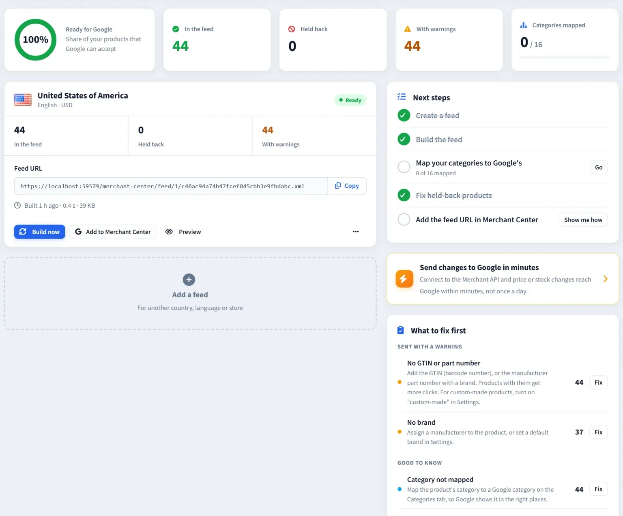Viewport: 623px width, 516px height.
Task: Open Send changes to Google chevron arrow
Action: point(605,279)
